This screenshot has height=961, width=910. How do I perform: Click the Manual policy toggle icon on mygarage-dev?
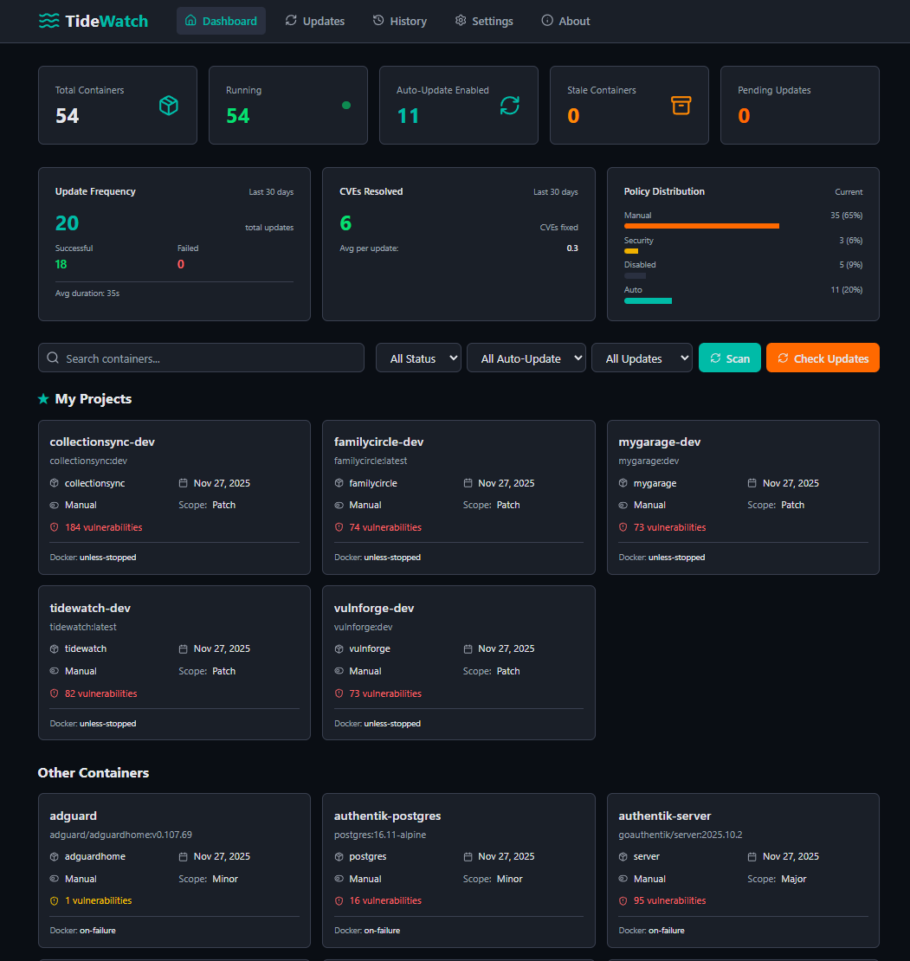pyautogui.click(x=623, y=505)
